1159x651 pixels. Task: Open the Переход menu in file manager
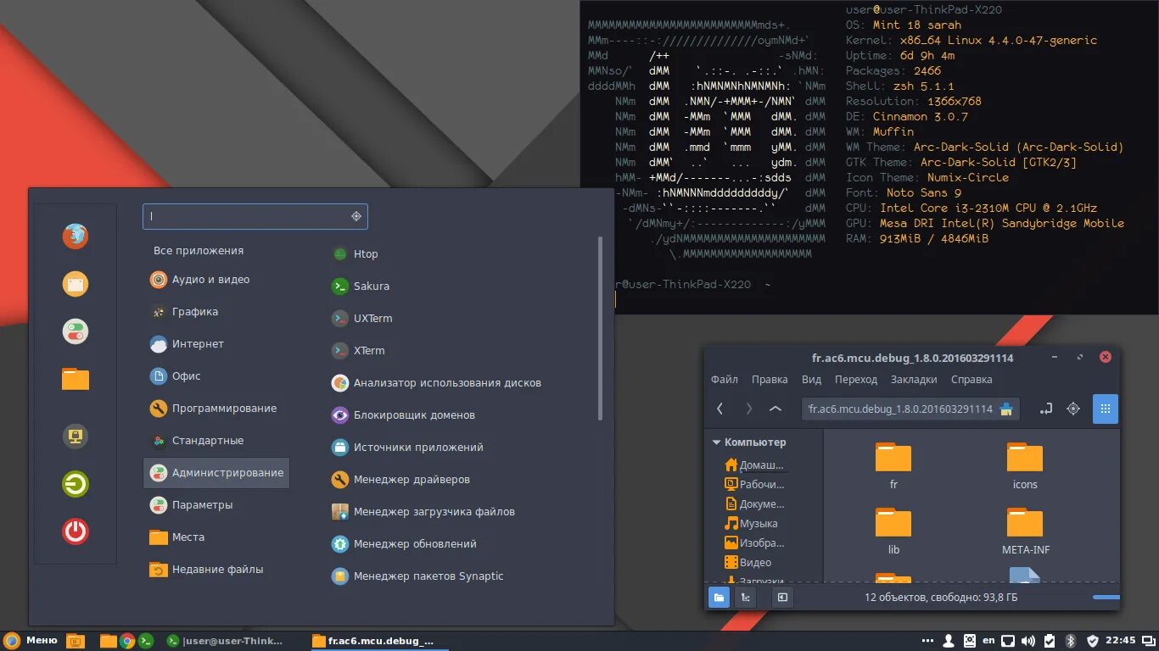click(x=856, y=380)
